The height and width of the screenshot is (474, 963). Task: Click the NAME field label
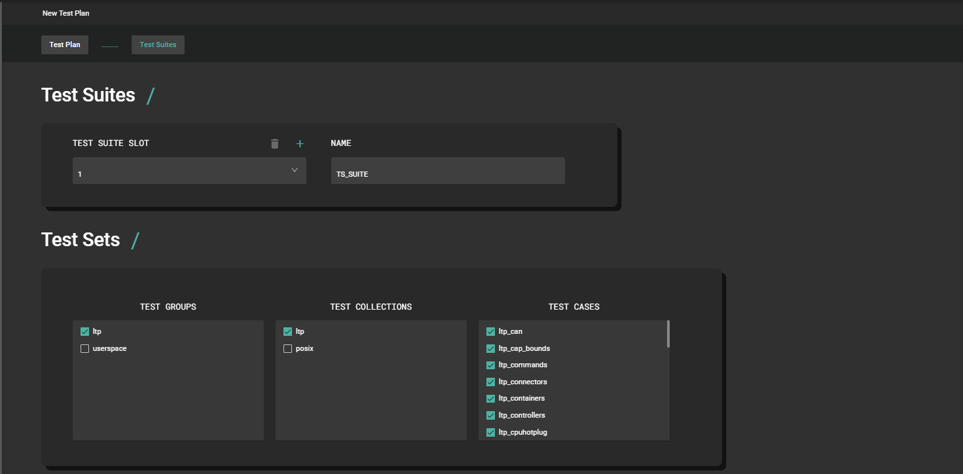pos(341,143)
